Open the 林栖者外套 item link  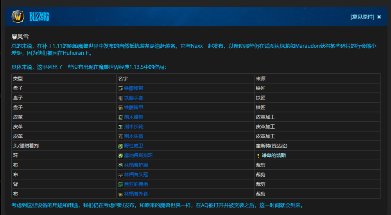(x=136, y=194)
